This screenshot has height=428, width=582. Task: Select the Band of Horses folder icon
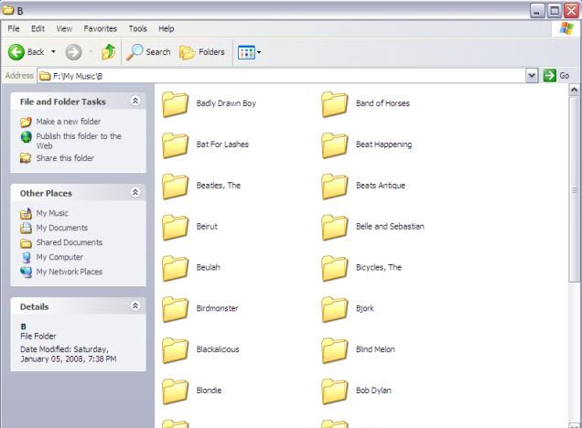334,104
